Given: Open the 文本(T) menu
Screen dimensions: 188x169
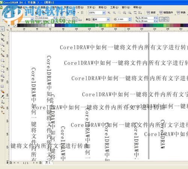Looking at the screenshot, I should [91, 8].
